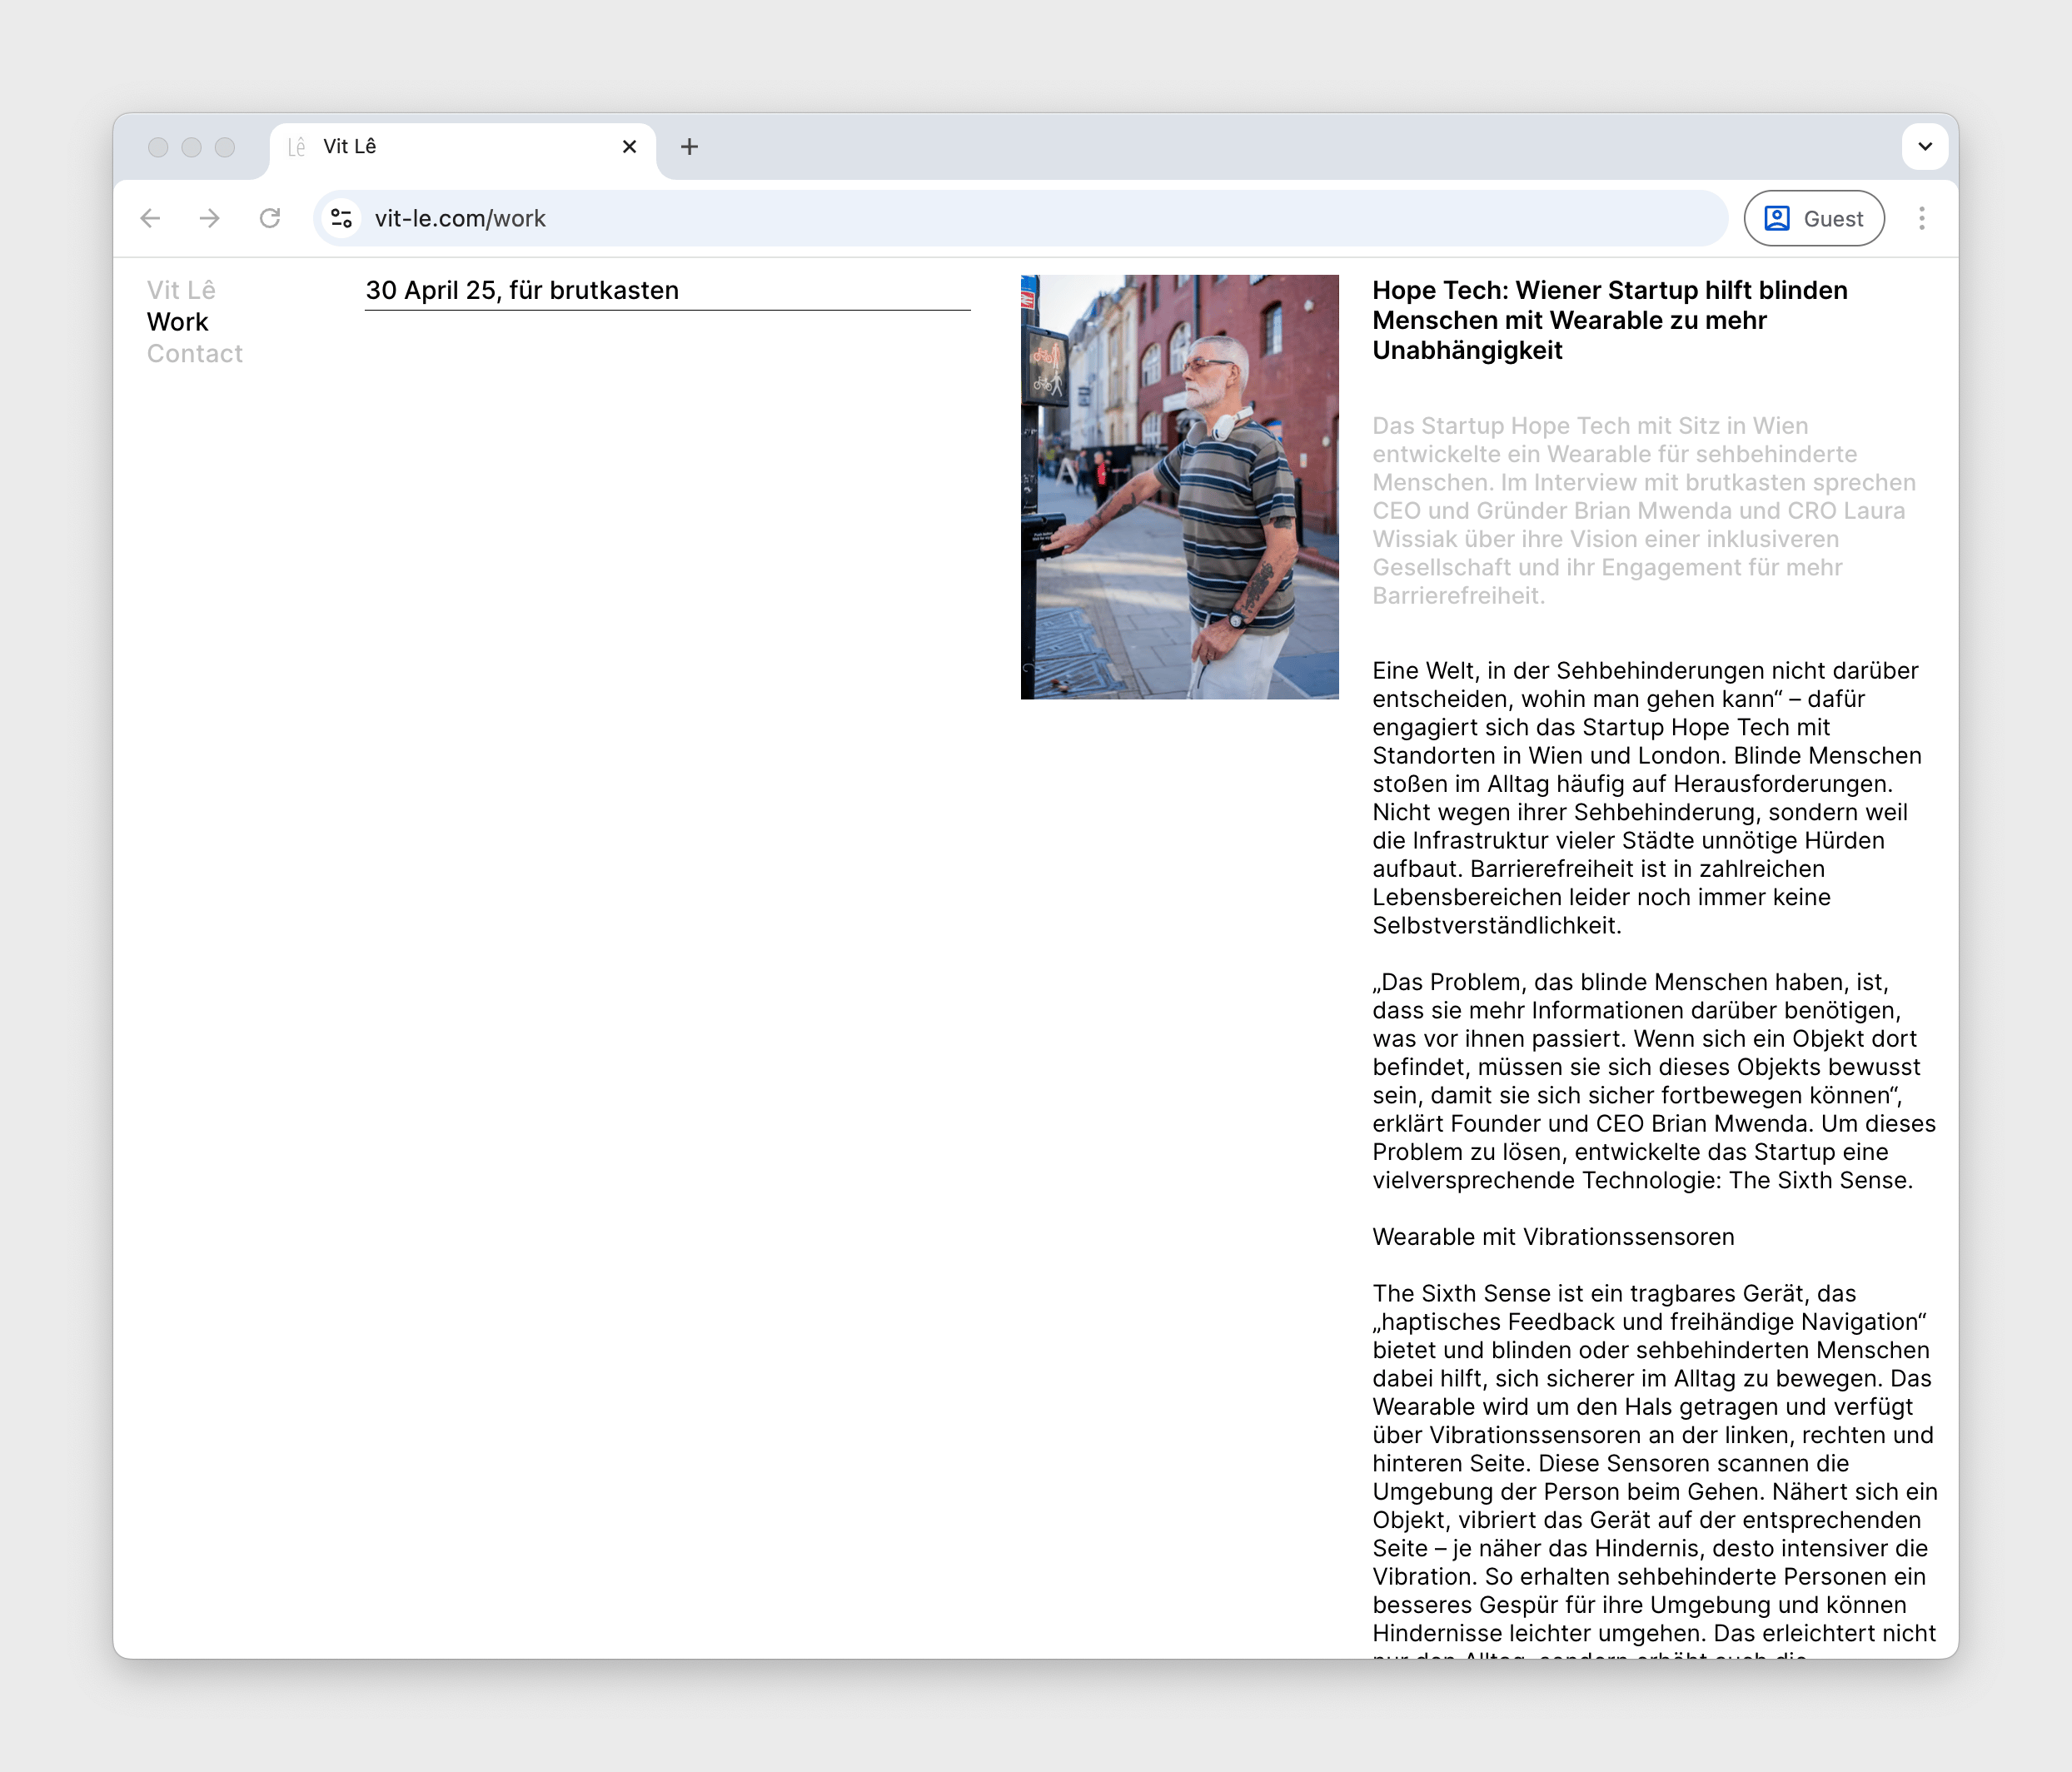Open Chrome three-dot menu
Viewport: 2072px width, 1772px height.
[x=1921, y=218]
